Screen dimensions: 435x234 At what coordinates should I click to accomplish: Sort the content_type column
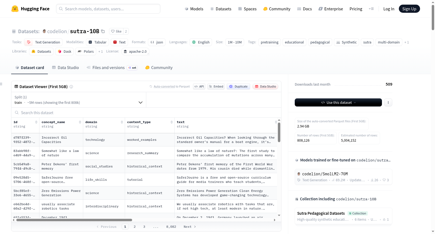(x=172, y=122)
